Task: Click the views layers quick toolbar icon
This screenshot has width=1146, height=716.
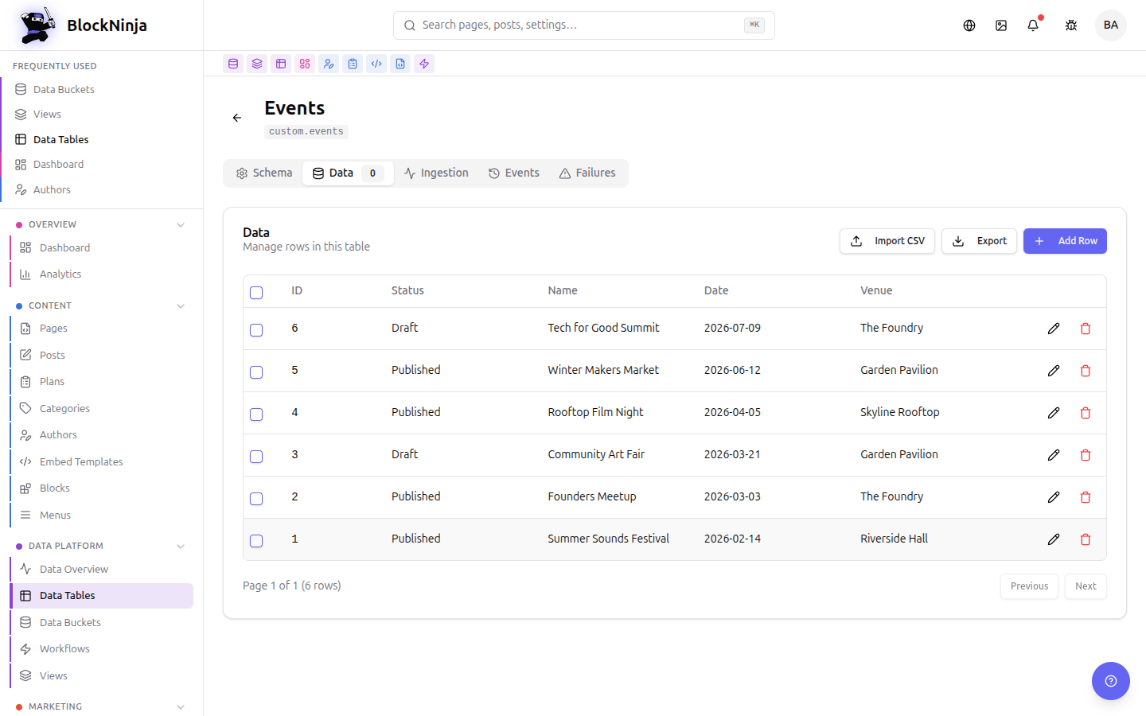Action: tap(257, 64)
